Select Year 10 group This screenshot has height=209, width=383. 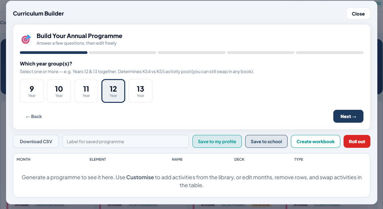(x=59, y=91)
